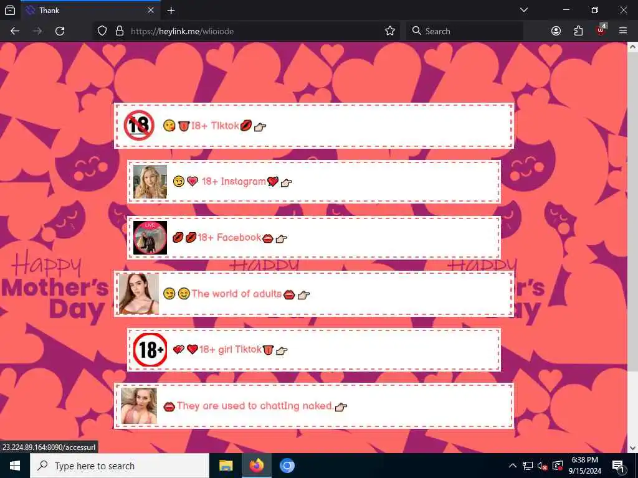Click the uBlock extension icon with badge
638x478 pixels.
[x=601, y=30]
